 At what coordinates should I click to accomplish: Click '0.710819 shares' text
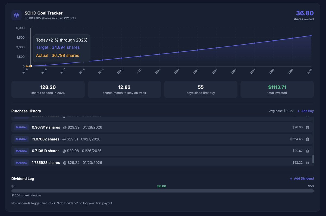[x=46, y=151]
